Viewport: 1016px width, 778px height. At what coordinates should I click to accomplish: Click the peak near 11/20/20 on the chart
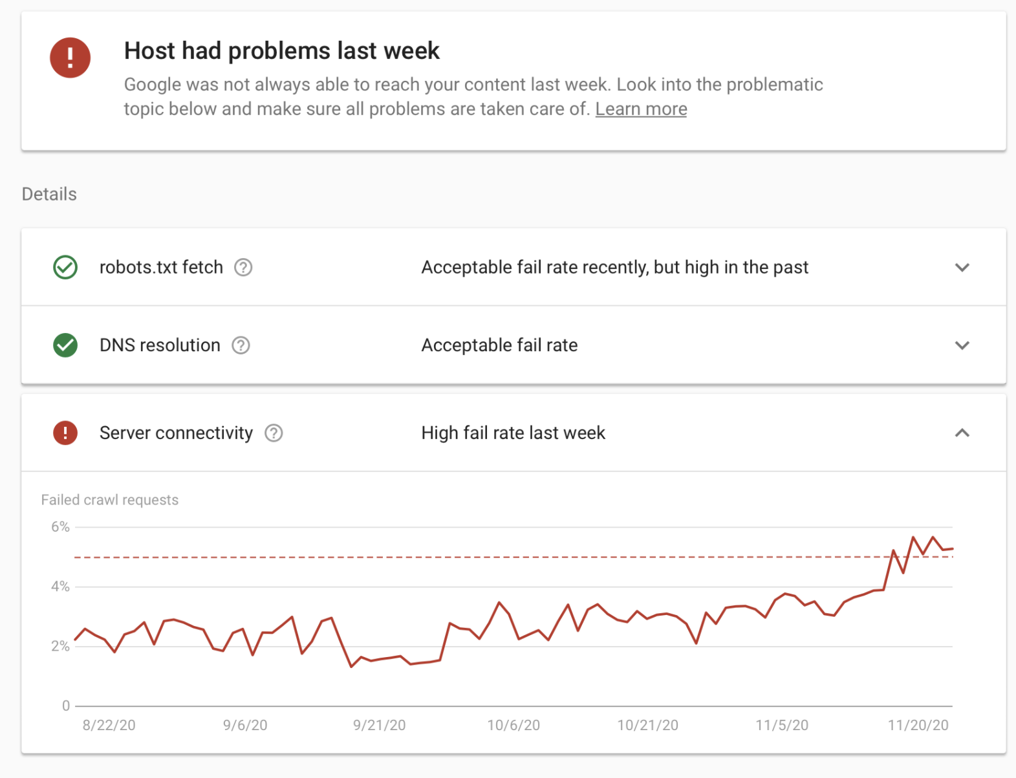[914, 537]
